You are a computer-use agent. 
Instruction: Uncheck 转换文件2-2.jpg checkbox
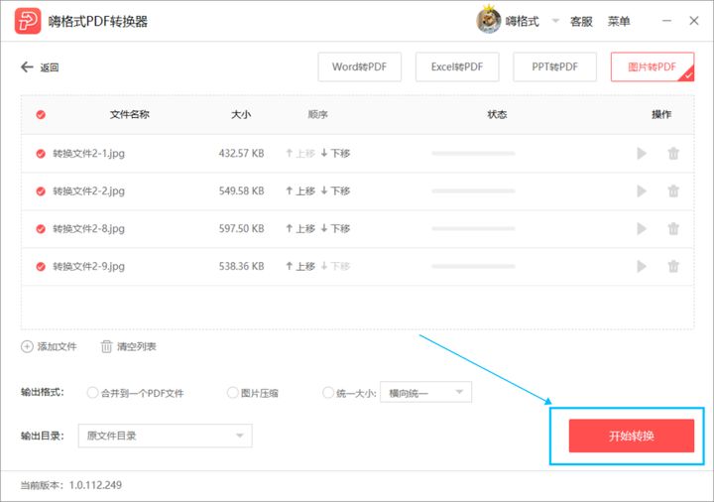tap(41, 190)
